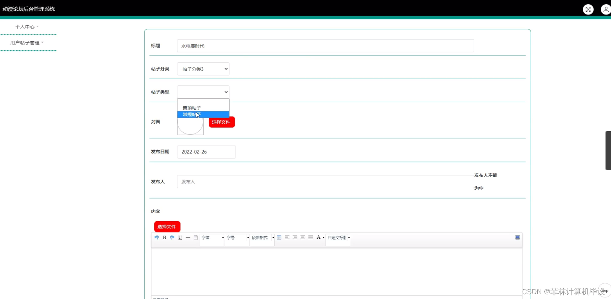Click the 选择文件 button next to 封面

[221, 122]
